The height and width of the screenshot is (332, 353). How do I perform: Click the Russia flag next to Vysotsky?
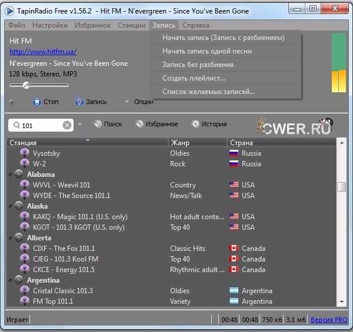(234, 153)
